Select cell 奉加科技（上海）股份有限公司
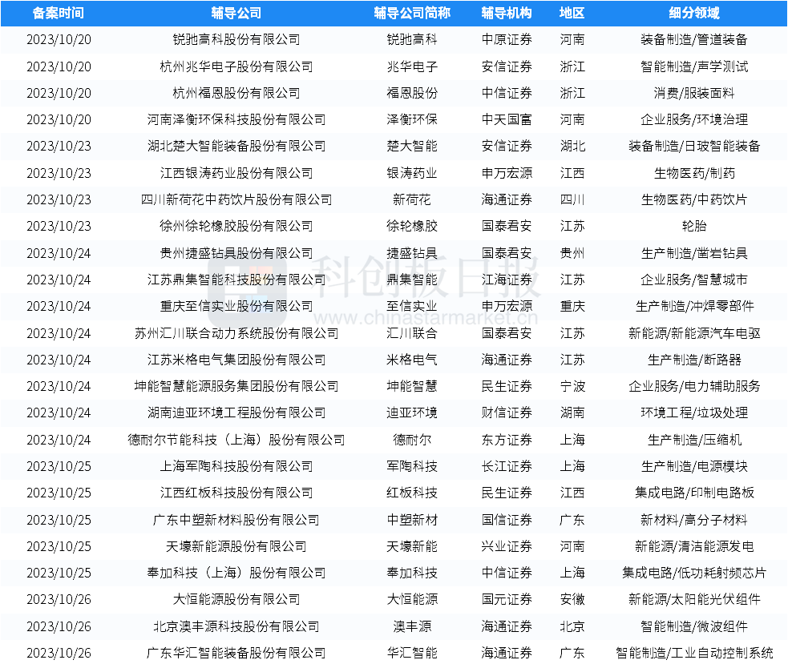This screenshot has height=668, width=788. [x=236, y=573]
